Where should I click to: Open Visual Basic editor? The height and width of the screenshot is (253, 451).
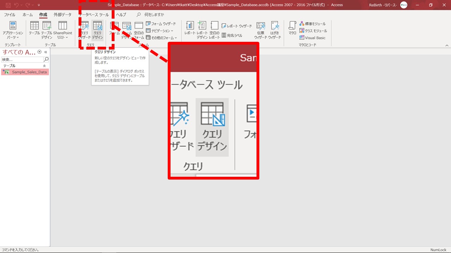coord(312,38)
